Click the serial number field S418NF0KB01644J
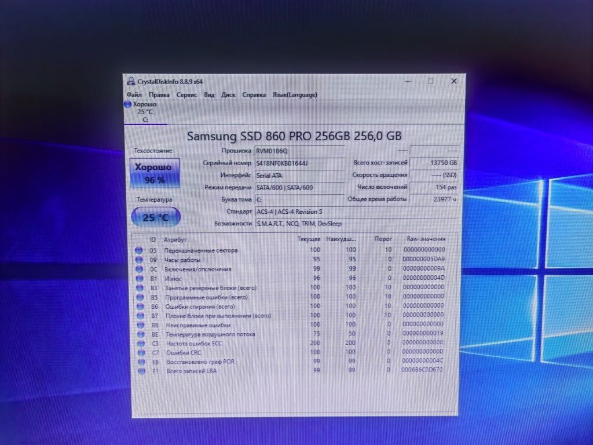This screenshot has height=445, width=593. (299, 163)
